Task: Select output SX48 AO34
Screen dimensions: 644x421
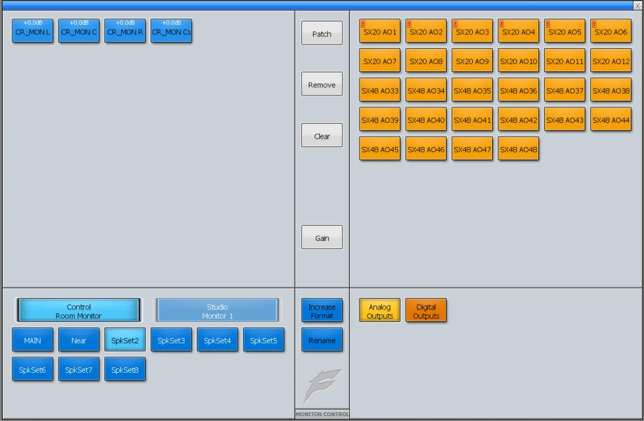Action: [x=426, y=90]
